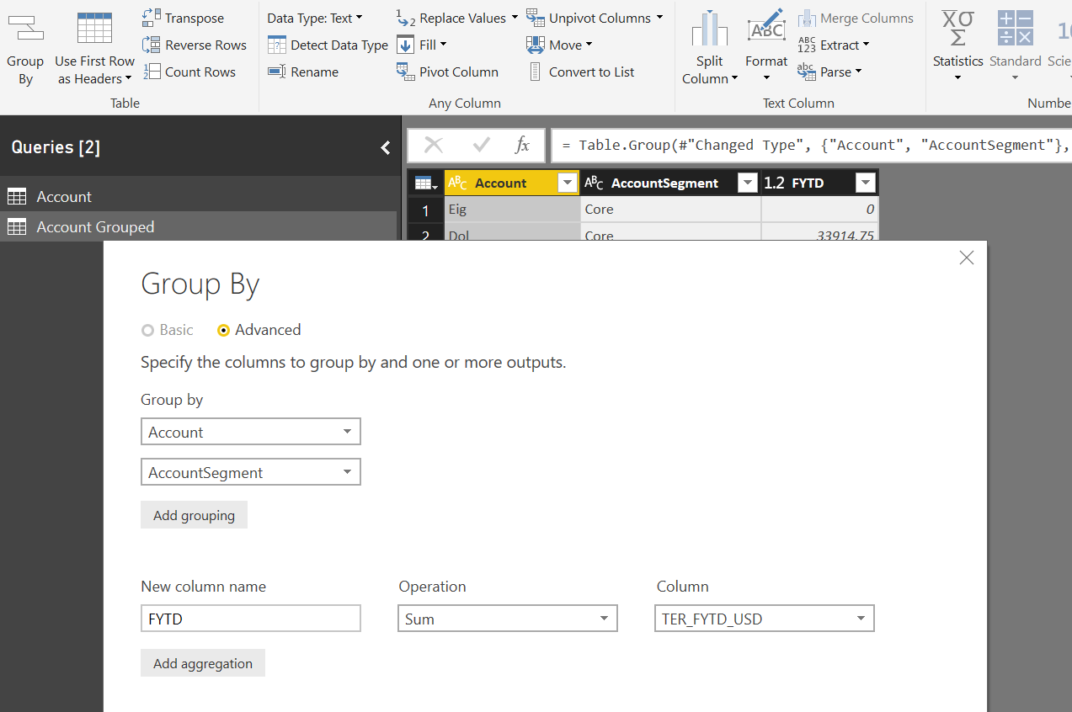This screenshot has width=1072, height=712.
Task: Open the Data Type: Text dropdown
Action: (x=315, y=18)
